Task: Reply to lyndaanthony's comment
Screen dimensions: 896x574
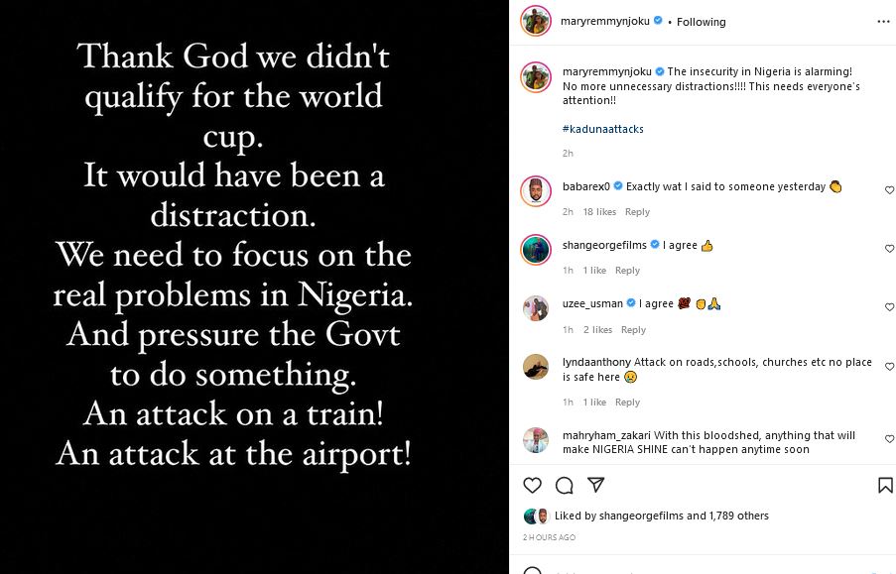Action: [627, 402]
